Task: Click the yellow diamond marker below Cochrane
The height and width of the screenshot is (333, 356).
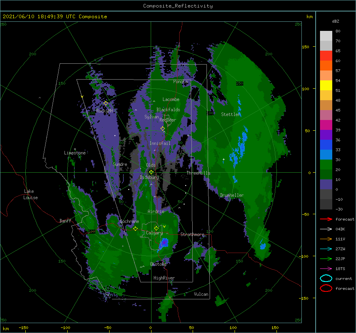Action: coord(136,229)
